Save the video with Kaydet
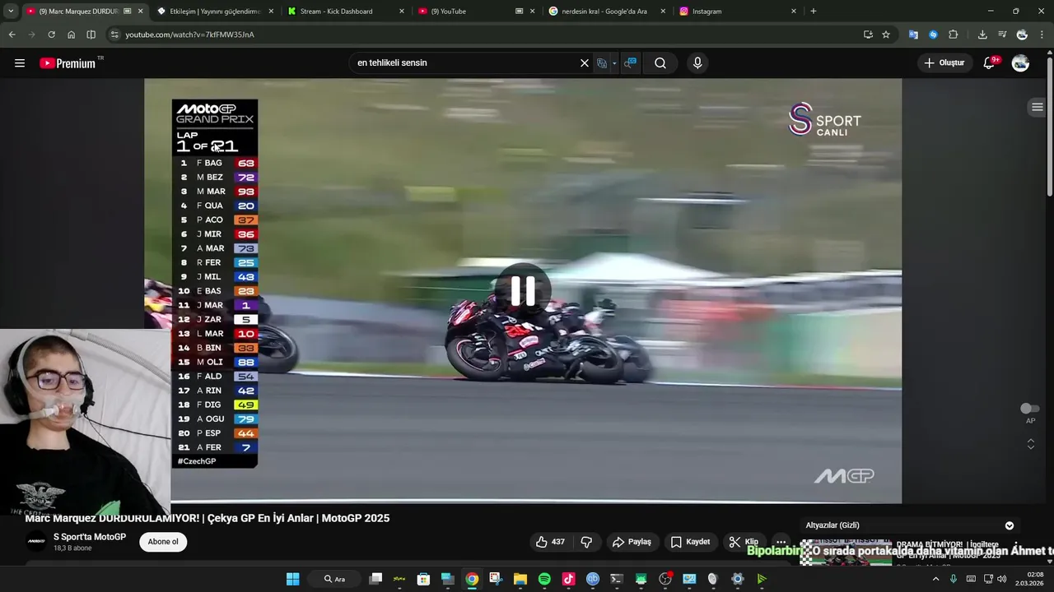The width and height of the screenshot is (1054, 592). coord(691,542)
